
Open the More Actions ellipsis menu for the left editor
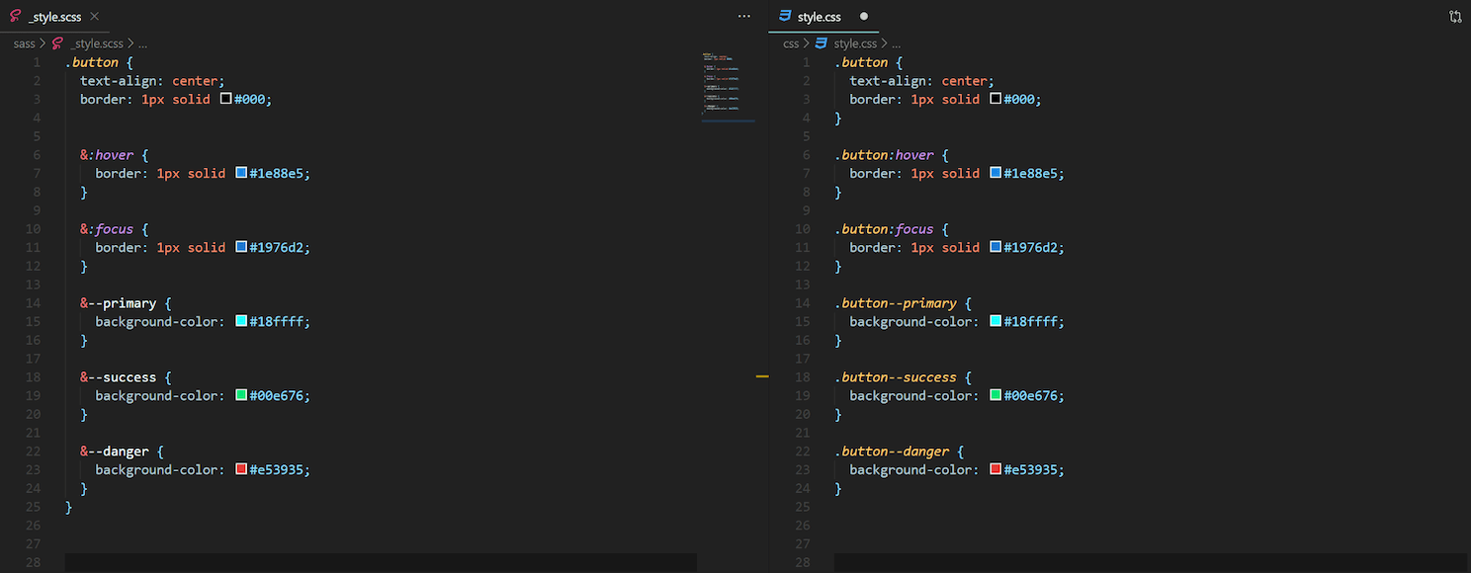[x=743, y=16]
